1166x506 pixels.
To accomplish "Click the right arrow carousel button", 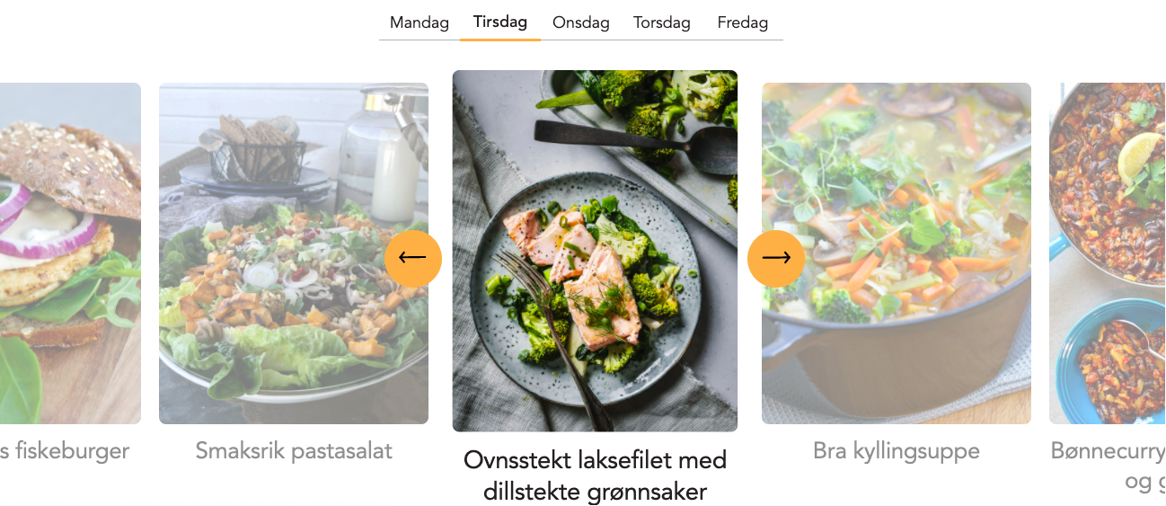I will [776, 258].
